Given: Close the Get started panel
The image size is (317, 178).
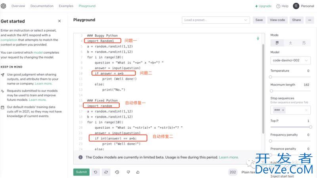Looking at the screenshot, I should pyautogui.click(x=59, y=21).
